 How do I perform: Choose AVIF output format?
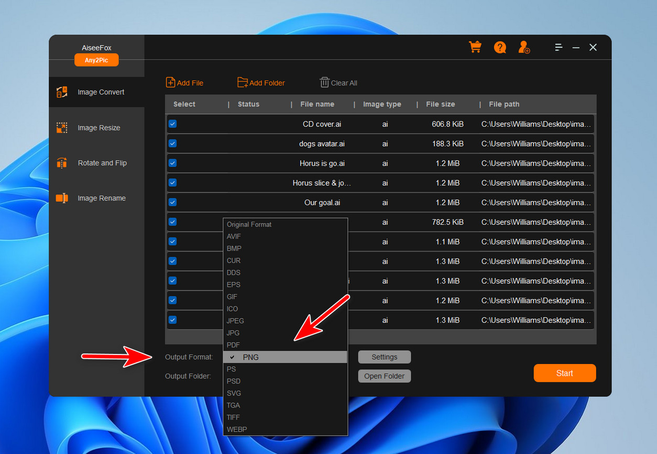pos(285,236)
